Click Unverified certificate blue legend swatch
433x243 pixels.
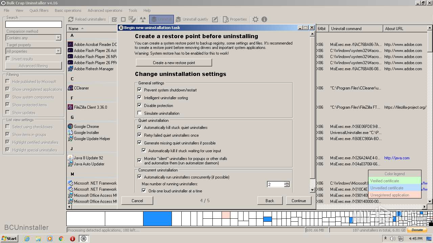pyautogui.click(x=395, y=188)
